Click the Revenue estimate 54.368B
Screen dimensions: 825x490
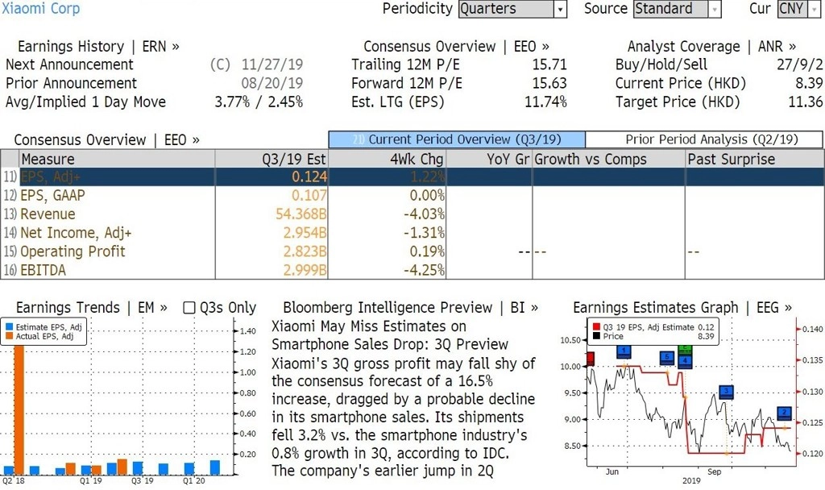tap(301, 214)
